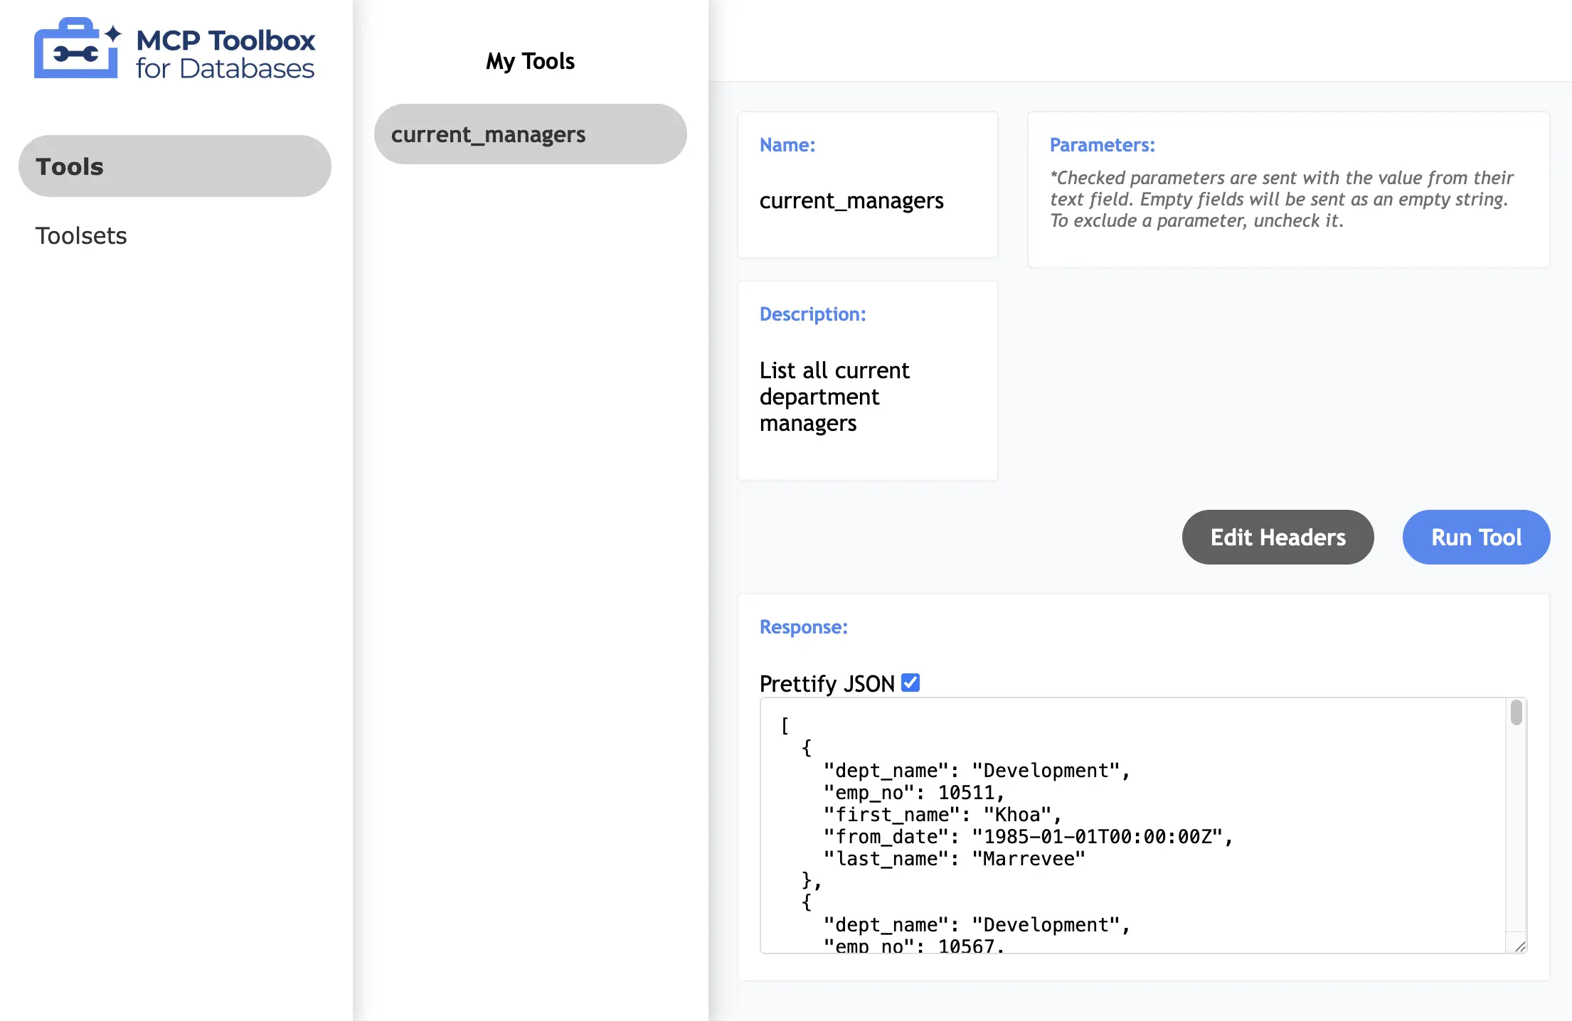Click the My Tools heading
The image size is (1572, 1021).
coord(530,61)
